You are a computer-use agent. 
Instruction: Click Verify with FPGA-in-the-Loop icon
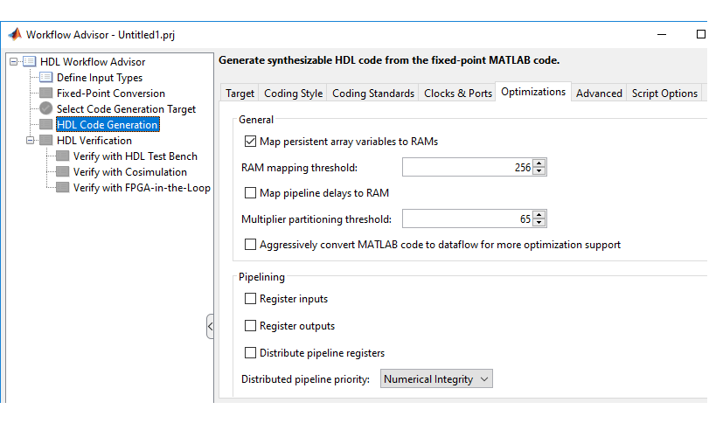tap(63, 188)
